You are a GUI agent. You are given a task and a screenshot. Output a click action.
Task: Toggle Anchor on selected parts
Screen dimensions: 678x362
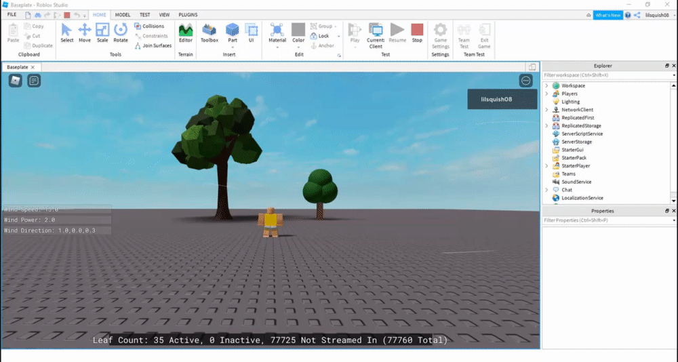323,45
